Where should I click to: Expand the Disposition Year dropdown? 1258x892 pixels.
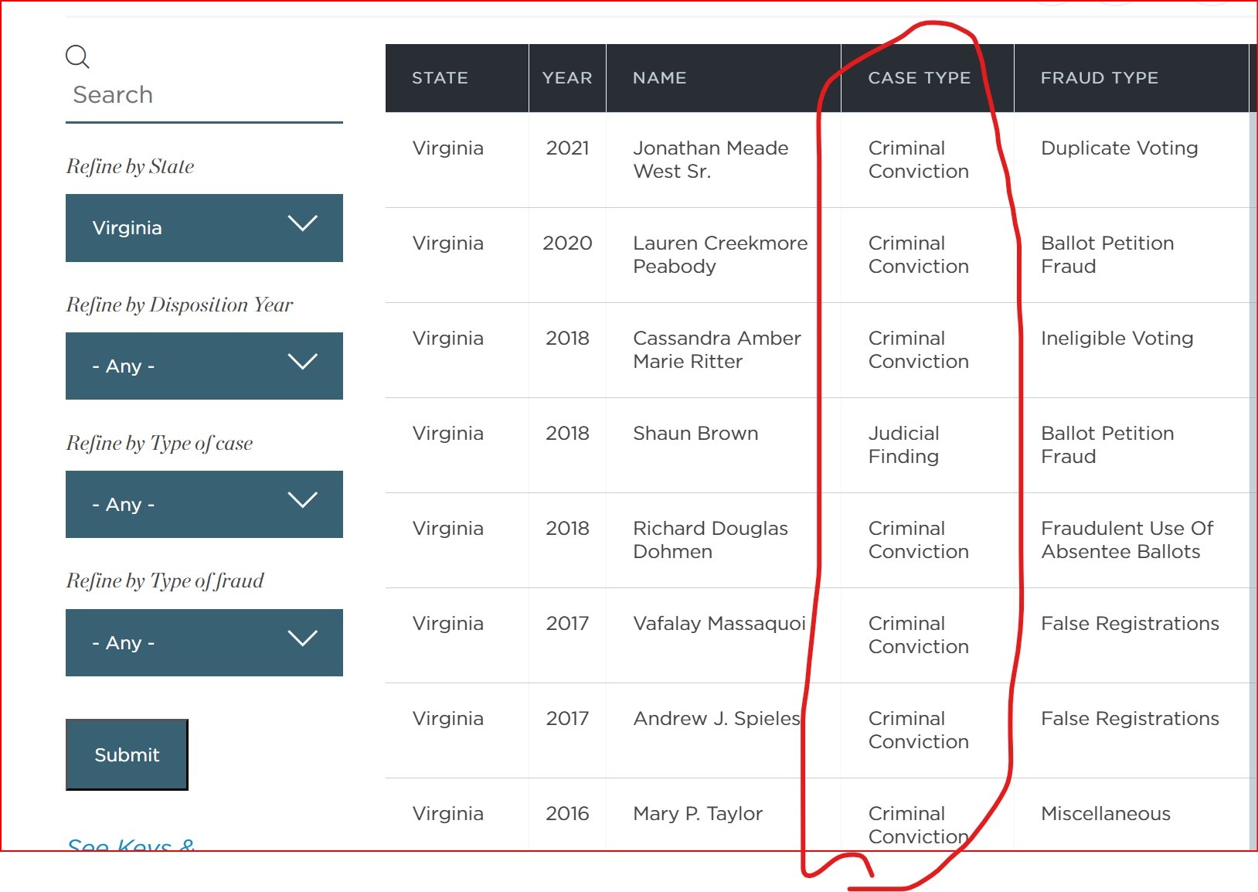(204, 366)
